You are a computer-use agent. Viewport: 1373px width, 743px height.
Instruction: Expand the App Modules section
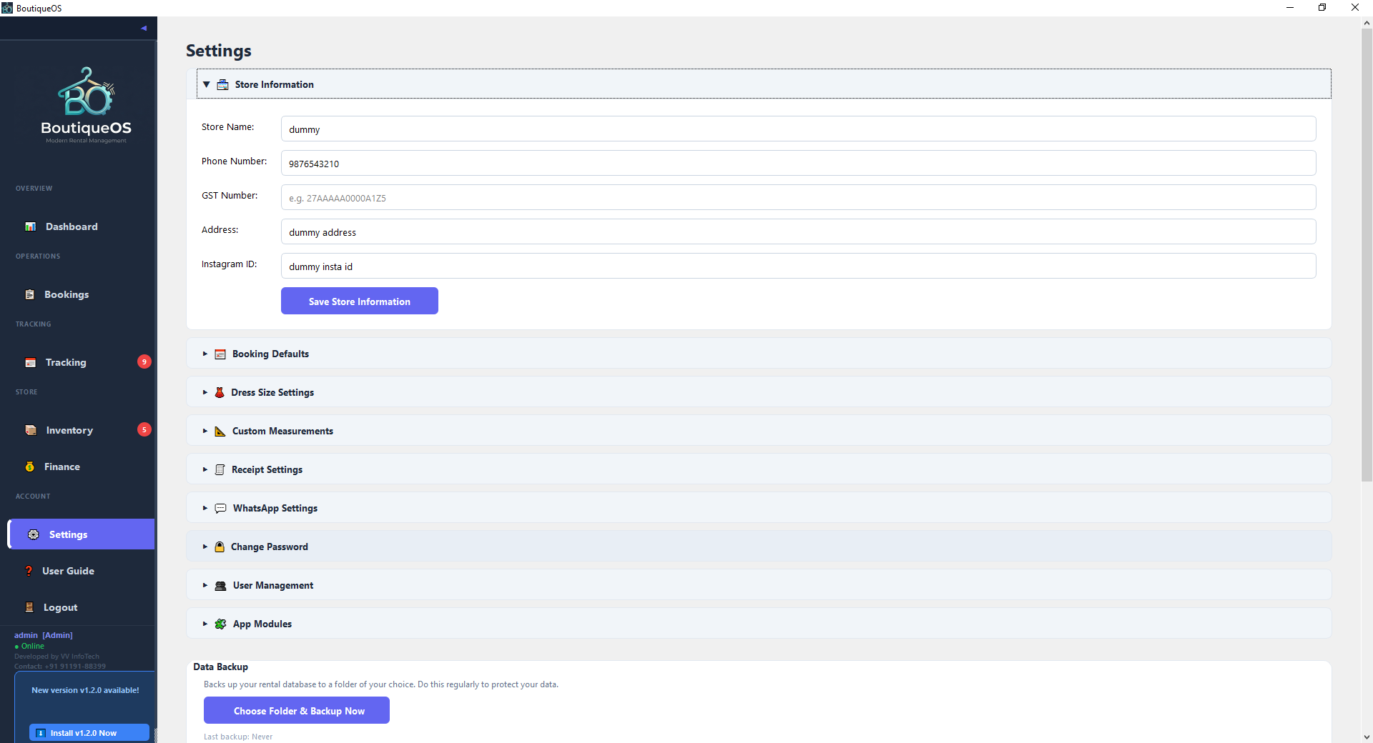click(759, 624)
